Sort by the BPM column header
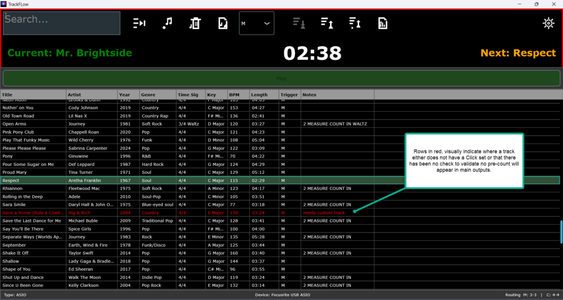Viewport: 563px width, 300px height. pyautogui.click(x=239, y=95)
